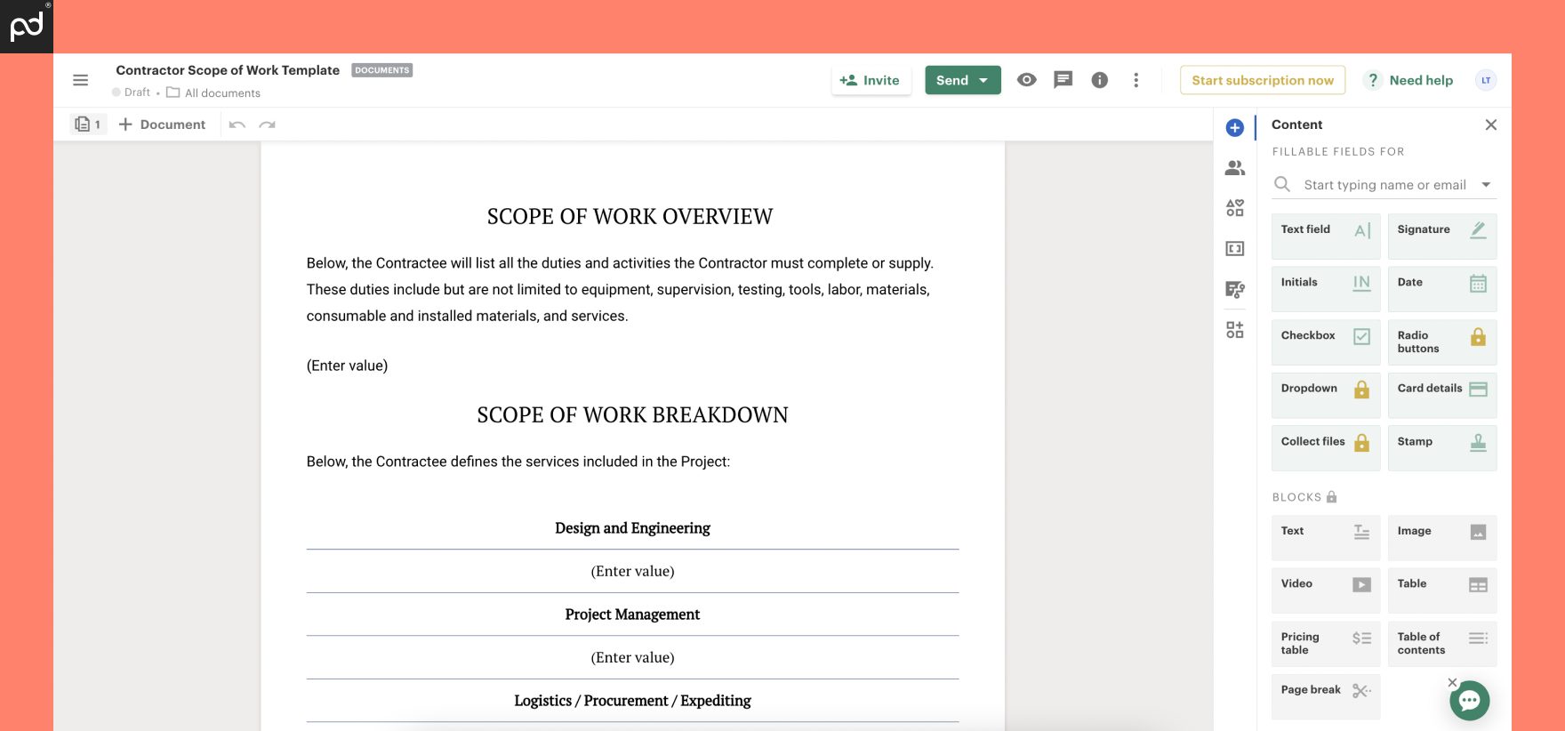Viewport: 1565px width, 731px height.
Task: Click the redo arrow icon
Action: pyautogui.click(x=267, y=125)
